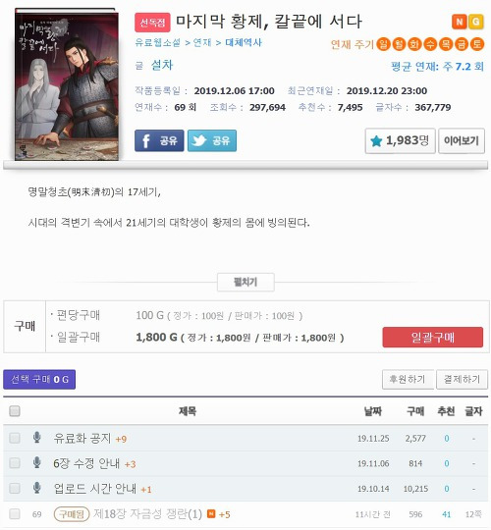Screen dimensions: 491x530
Task: Click the 이어보기 continue reading button
Action: point(462,140)
